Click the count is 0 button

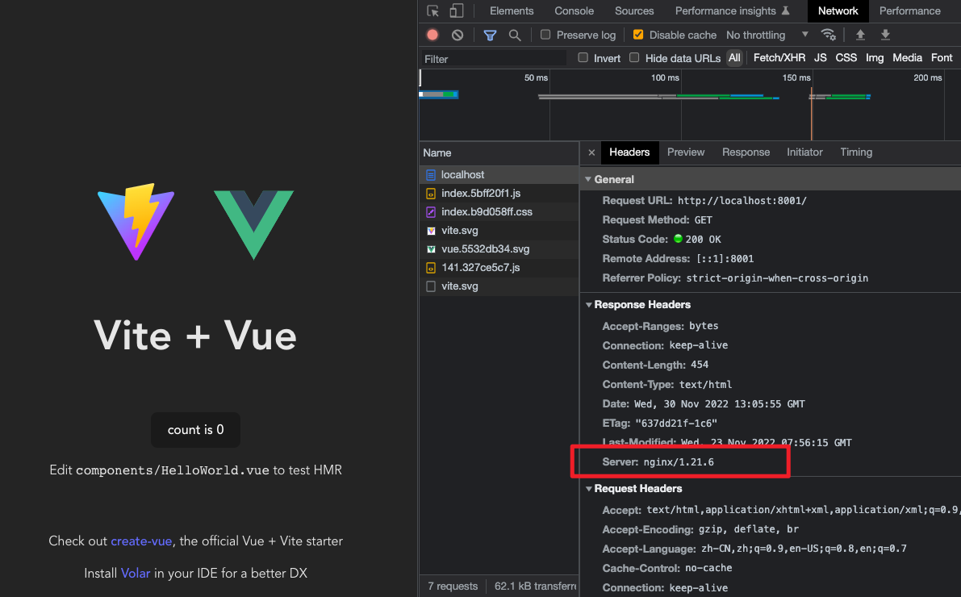(x=195, y=430)
